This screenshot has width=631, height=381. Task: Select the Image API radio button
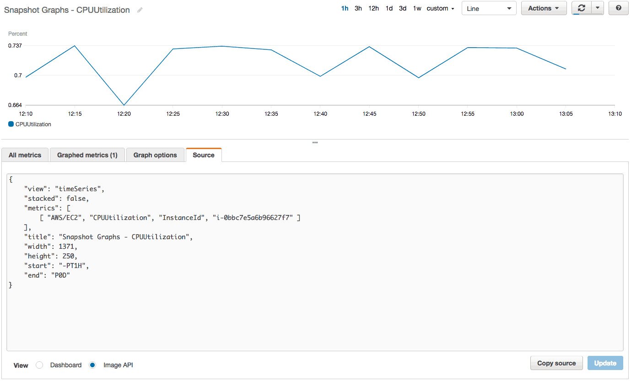[x=92, y=365]
